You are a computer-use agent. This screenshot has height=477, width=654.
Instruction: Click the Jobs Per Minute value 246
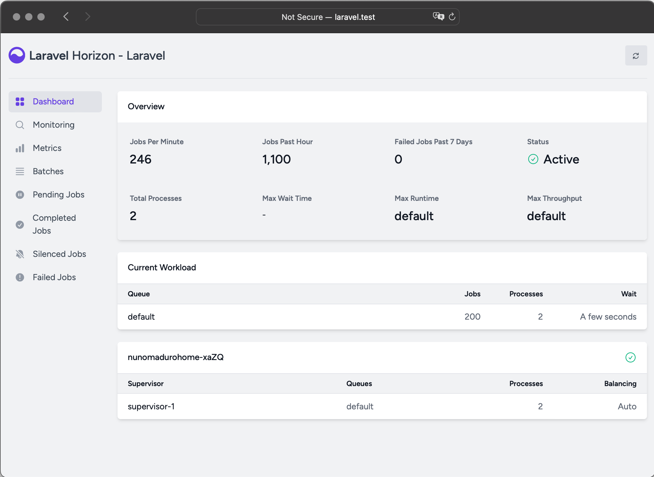click(140, 159)
